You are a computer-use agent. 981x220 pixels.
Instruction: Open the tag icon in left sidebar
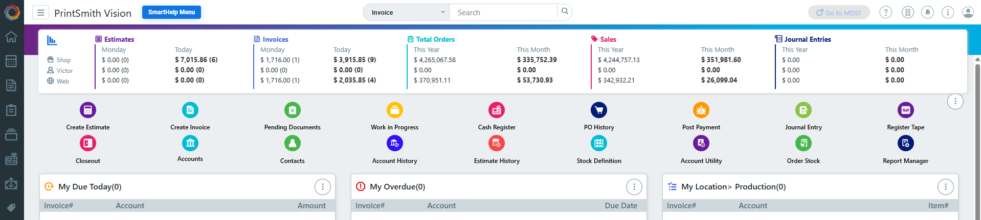click(x=11, y=208)
